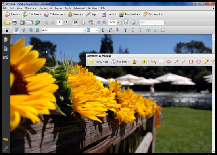The width and height of the screenshot is (217, 155).
Task: Toggle underline text style
Action: (x=118, y=30)
